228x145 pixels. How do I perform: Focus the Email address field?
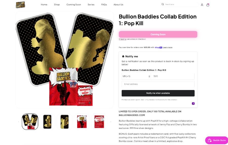pos(158,84)
